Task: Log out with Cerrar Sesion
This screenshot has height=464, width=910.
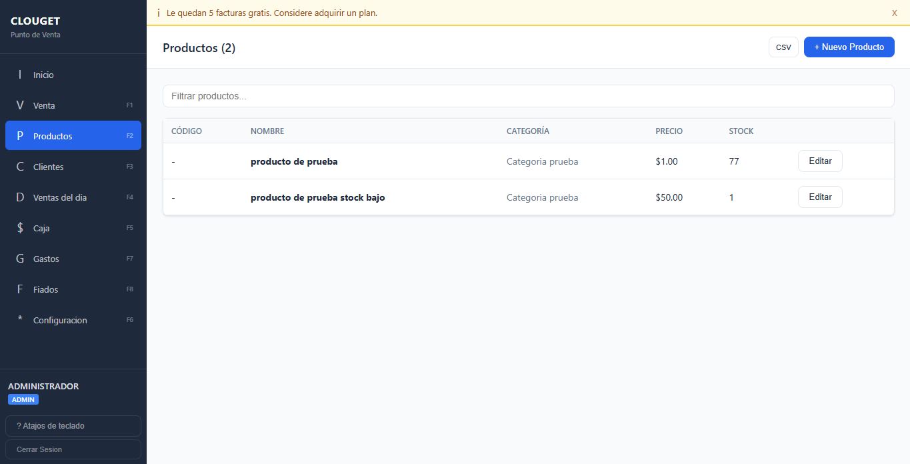Action: pos(73,449)
